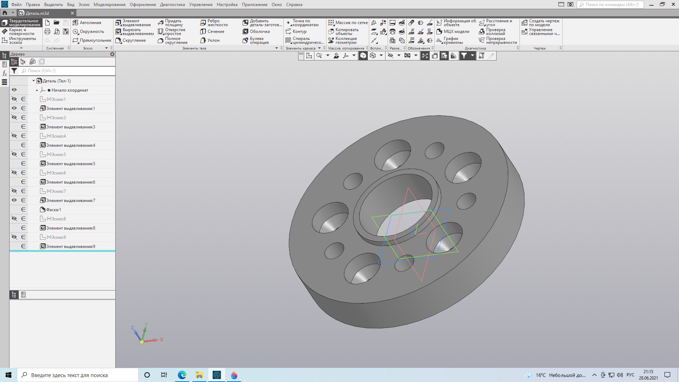
Task: Select Фаска:1 in the model tree
Action: pos(53,210)
